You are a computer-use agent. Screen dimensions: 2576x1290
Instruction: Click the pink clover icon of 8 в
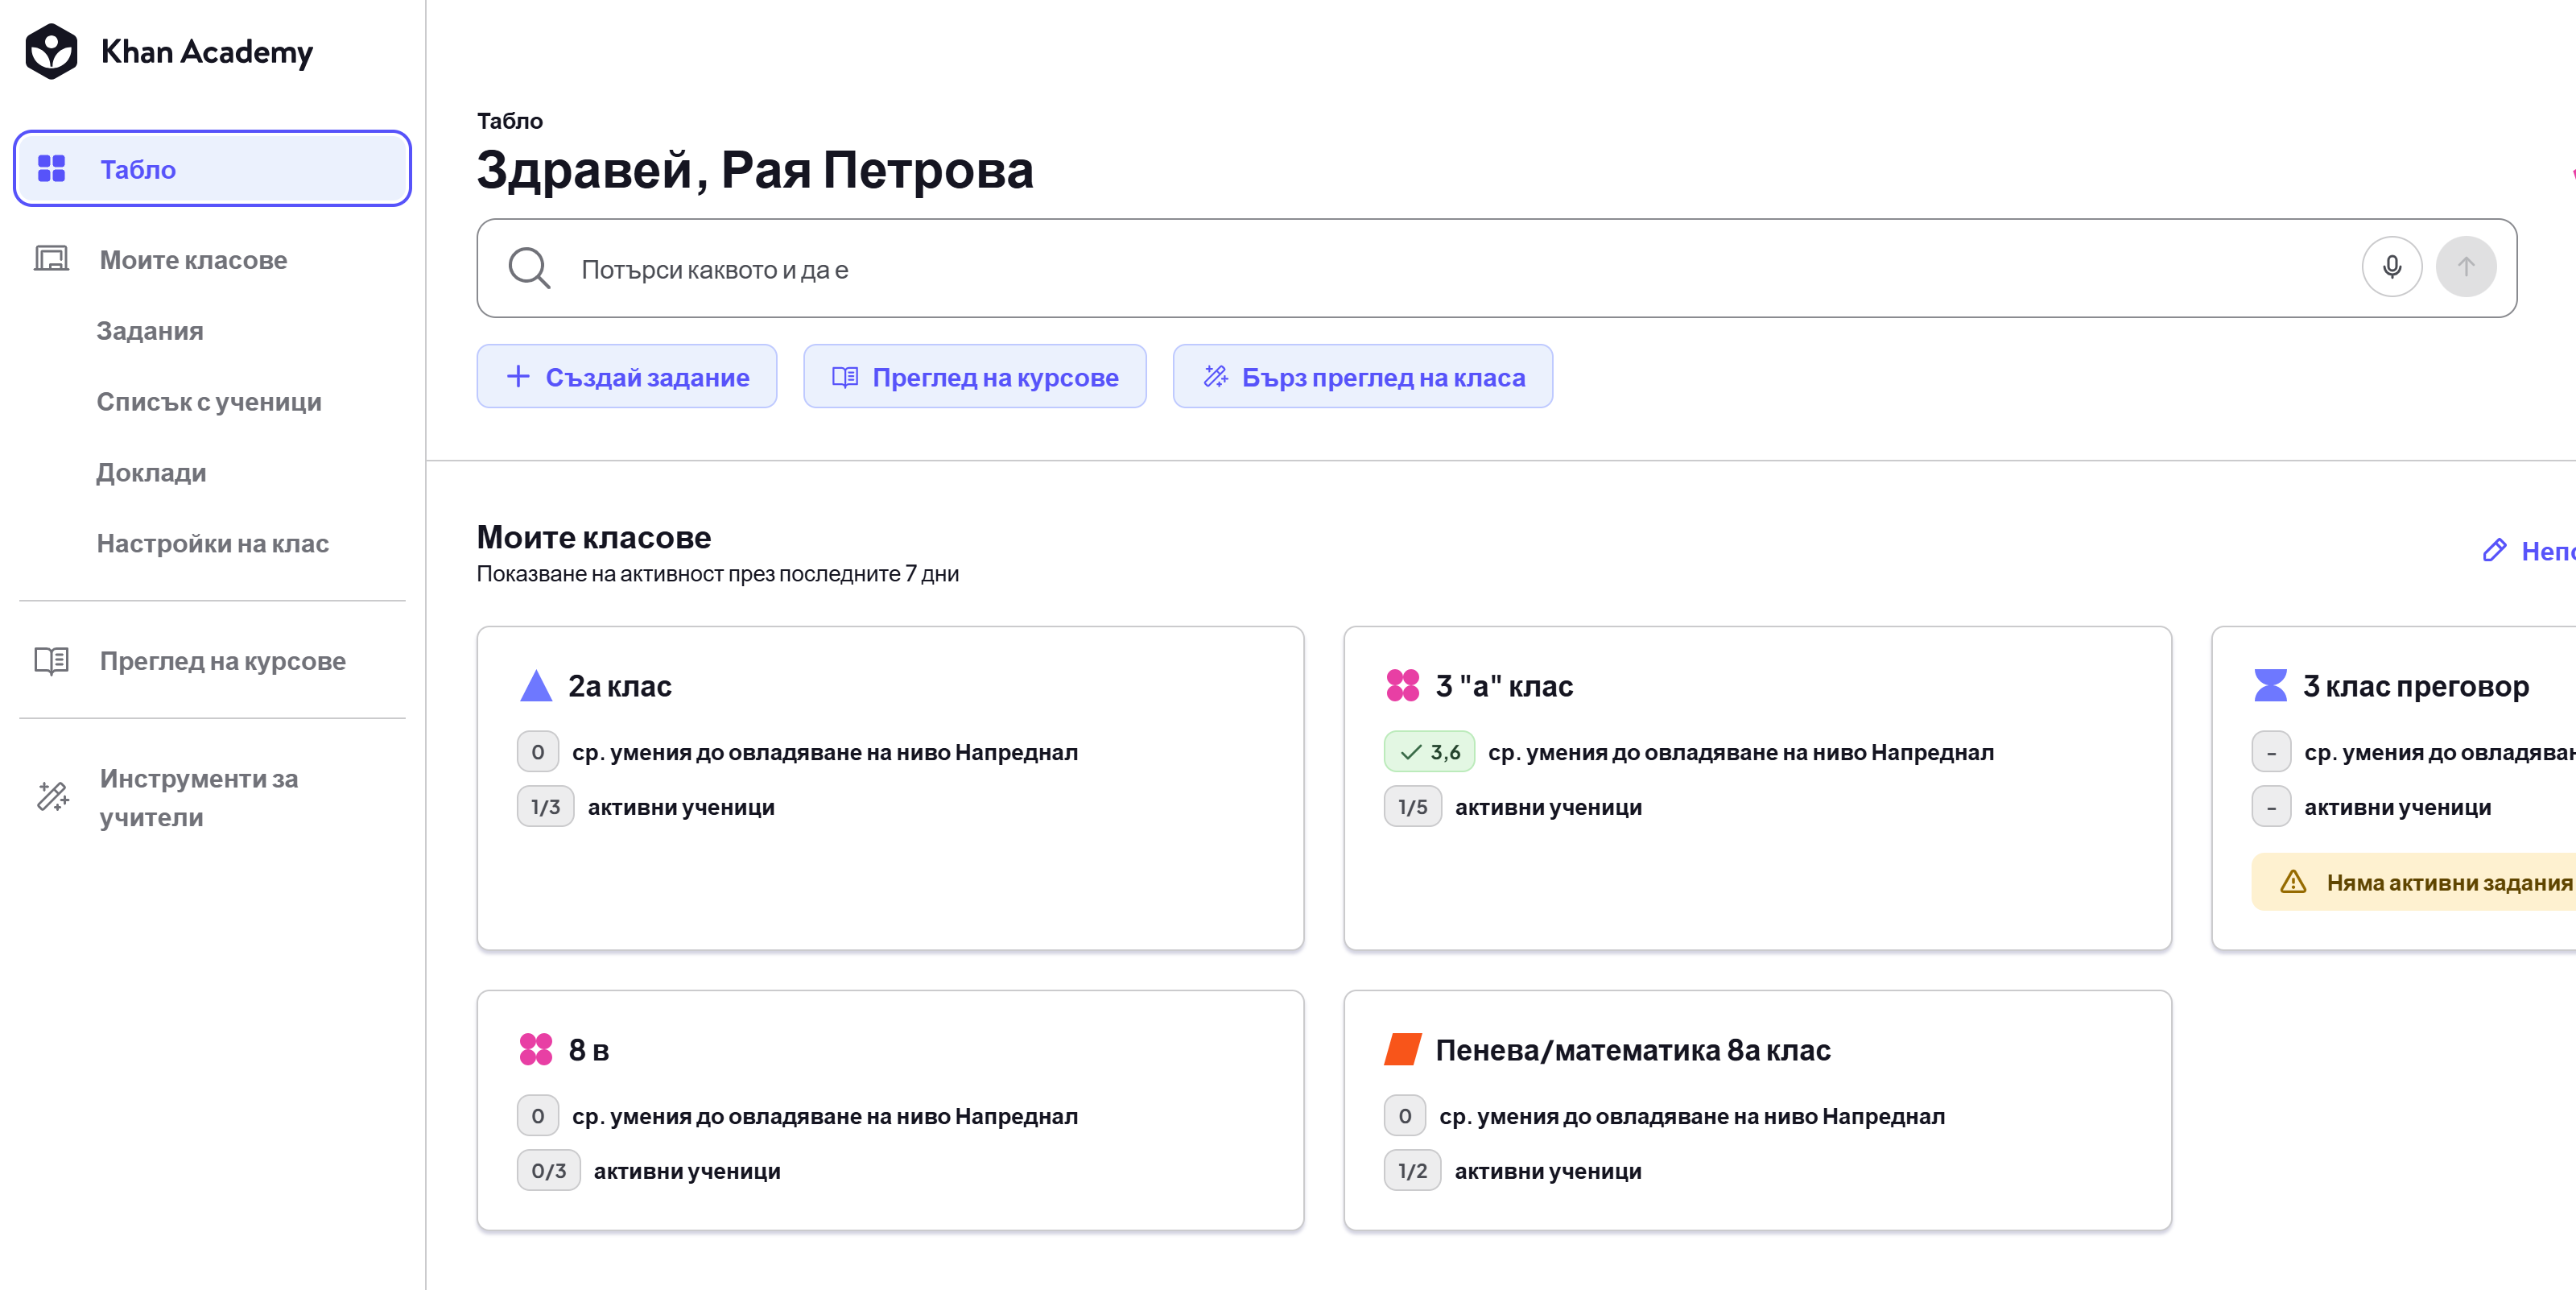(x=536, y=1049)
